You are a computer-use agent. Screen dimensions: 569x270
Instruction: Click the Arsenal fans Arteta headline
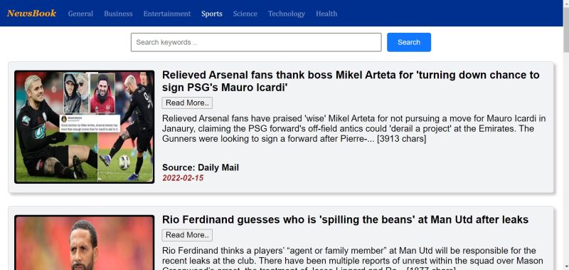point(351,81)
